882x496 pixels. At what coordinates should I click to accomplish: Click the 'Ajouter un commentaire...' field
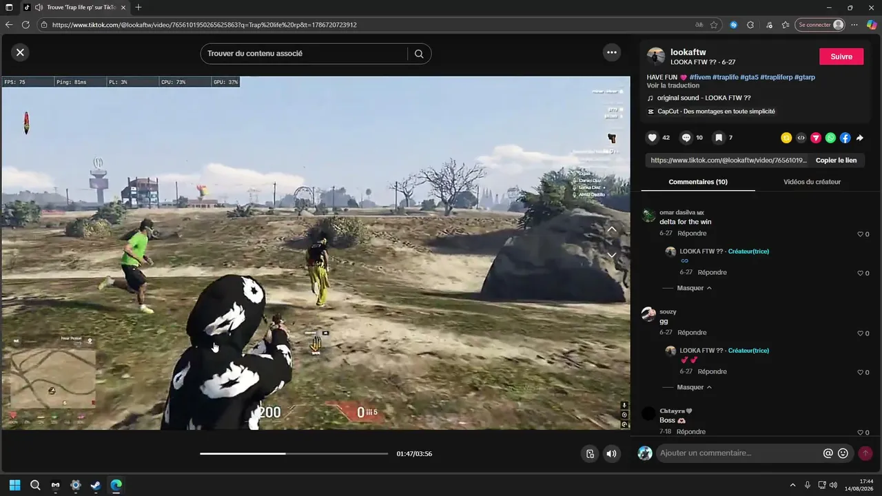(x=739, y=453)
